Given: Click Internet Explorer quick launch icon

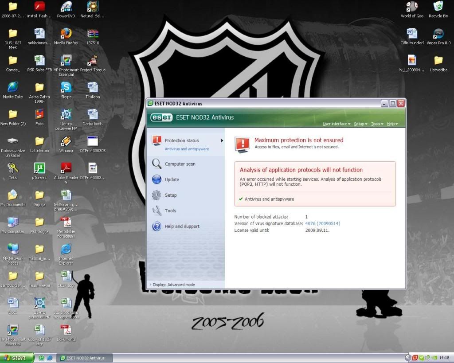Looking at the screenshot, I should click(50, 358).
